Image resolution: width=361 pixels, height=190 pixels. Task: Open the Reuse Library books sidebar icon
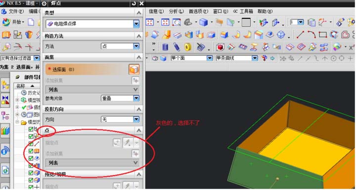coord(5,131)
